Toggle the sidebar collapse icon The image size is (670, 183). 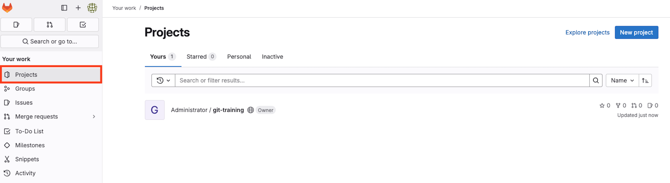pyautogui.click(x=64, y=8)
